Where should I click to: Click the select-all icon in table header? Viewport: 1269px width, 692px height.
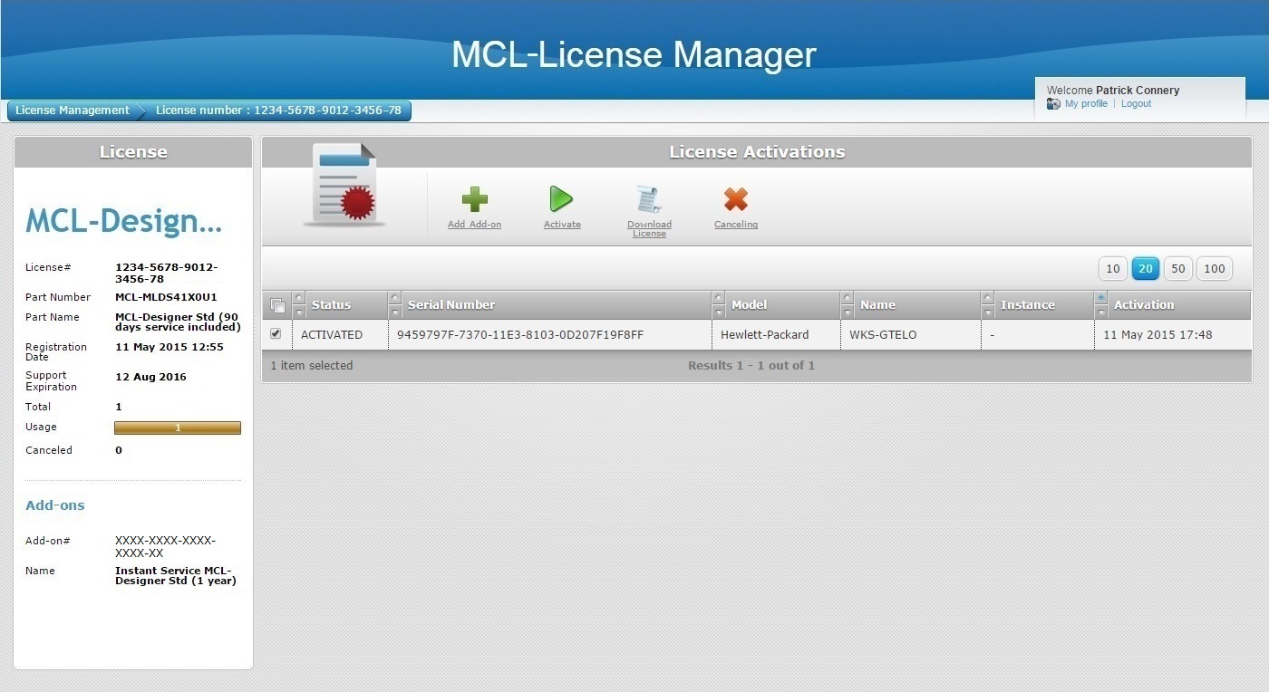pos(277,305)
